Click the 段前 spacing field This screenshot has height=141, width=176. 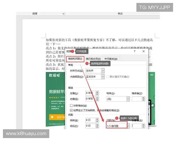click(x=91, y=120)
